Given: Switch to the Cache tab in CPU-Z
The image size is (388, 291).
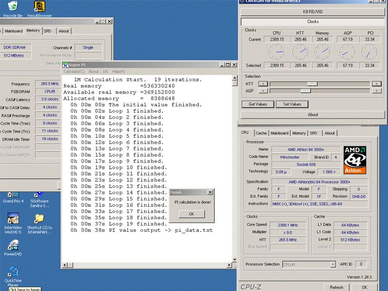Looking at the screenshot, I should click(261, 133).
